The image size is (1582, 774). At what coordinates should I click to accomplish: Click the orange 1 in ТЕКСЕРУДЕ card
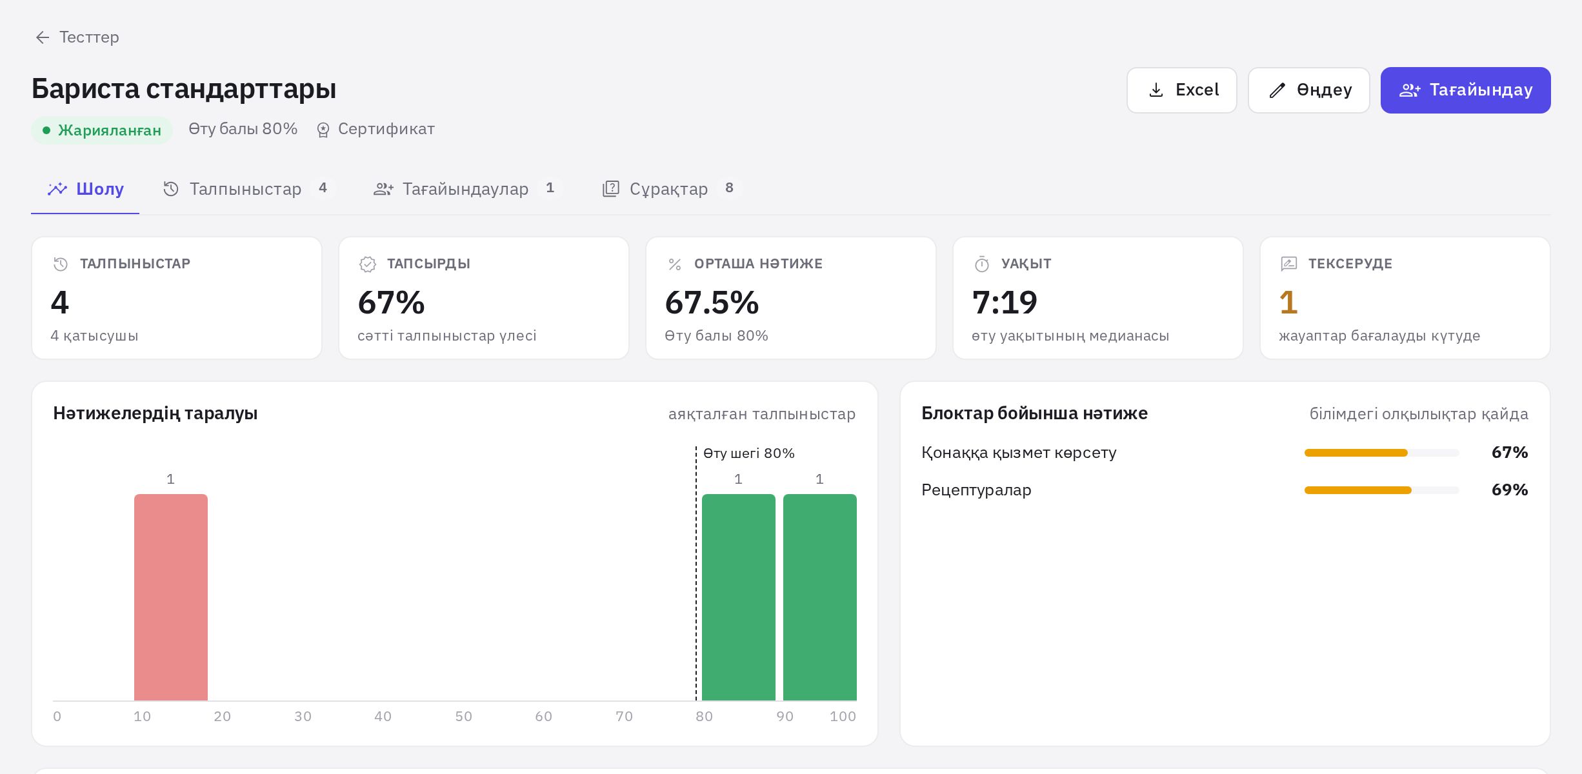1288,303
